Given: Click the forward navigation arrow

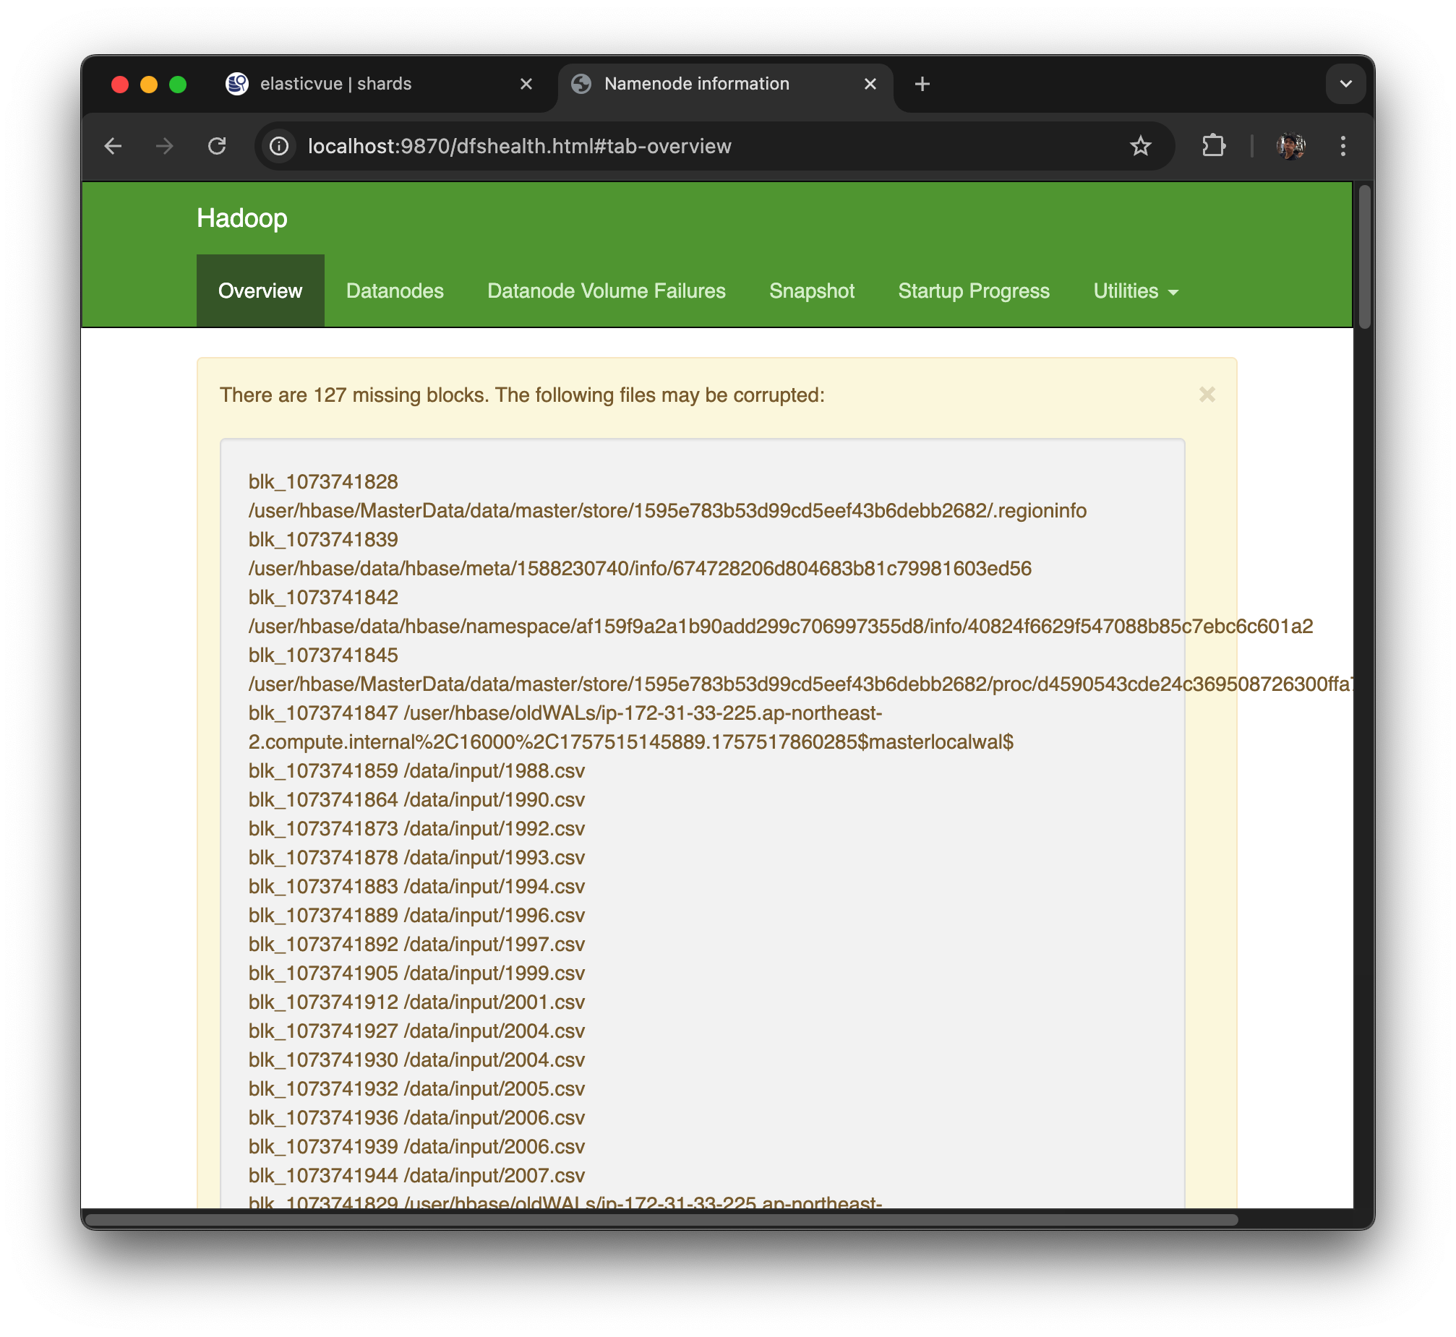Looking at the screenshot, I should (165, 146).
